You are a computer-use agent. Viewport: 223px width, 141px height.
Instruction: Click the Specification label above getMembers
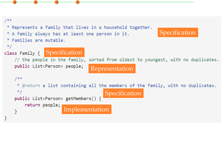tap(123, 93)
